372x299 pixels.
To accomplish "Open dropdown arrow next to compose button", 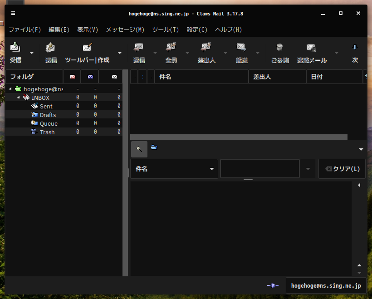I will 120,53.
